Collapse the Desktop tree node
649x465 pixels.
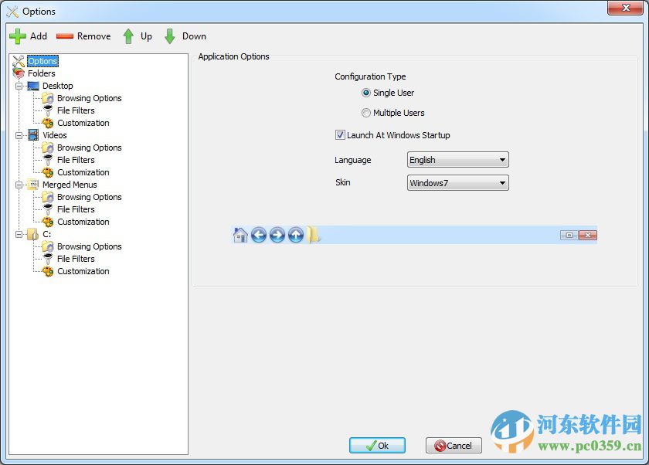click(x=19, y=86)
